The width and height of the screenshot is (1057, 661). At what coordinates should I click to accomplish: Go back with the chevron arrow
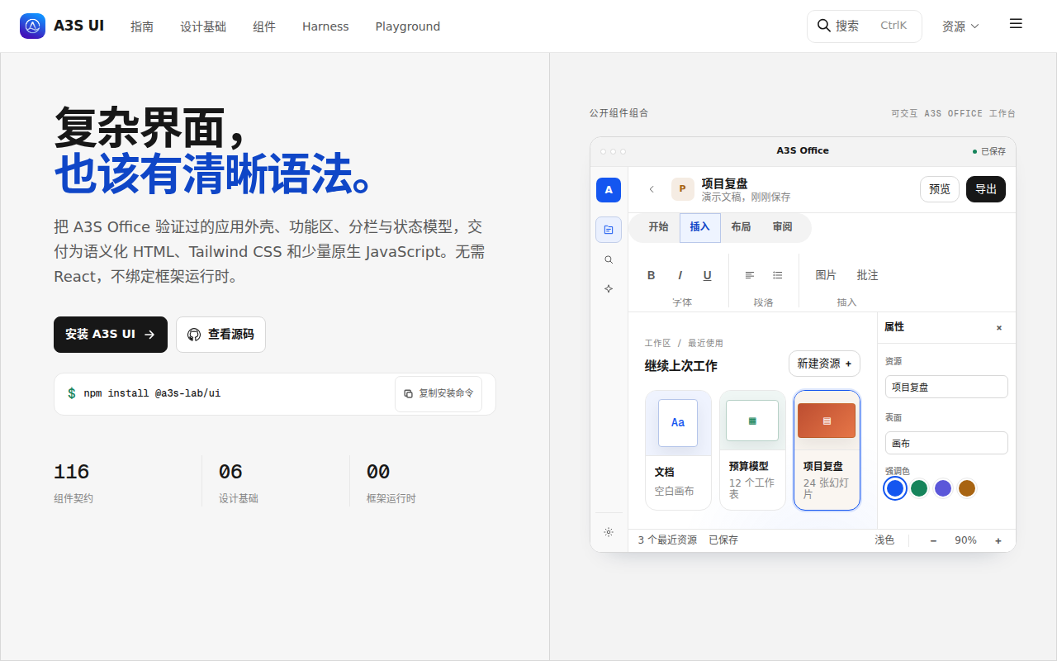[652, 189]
